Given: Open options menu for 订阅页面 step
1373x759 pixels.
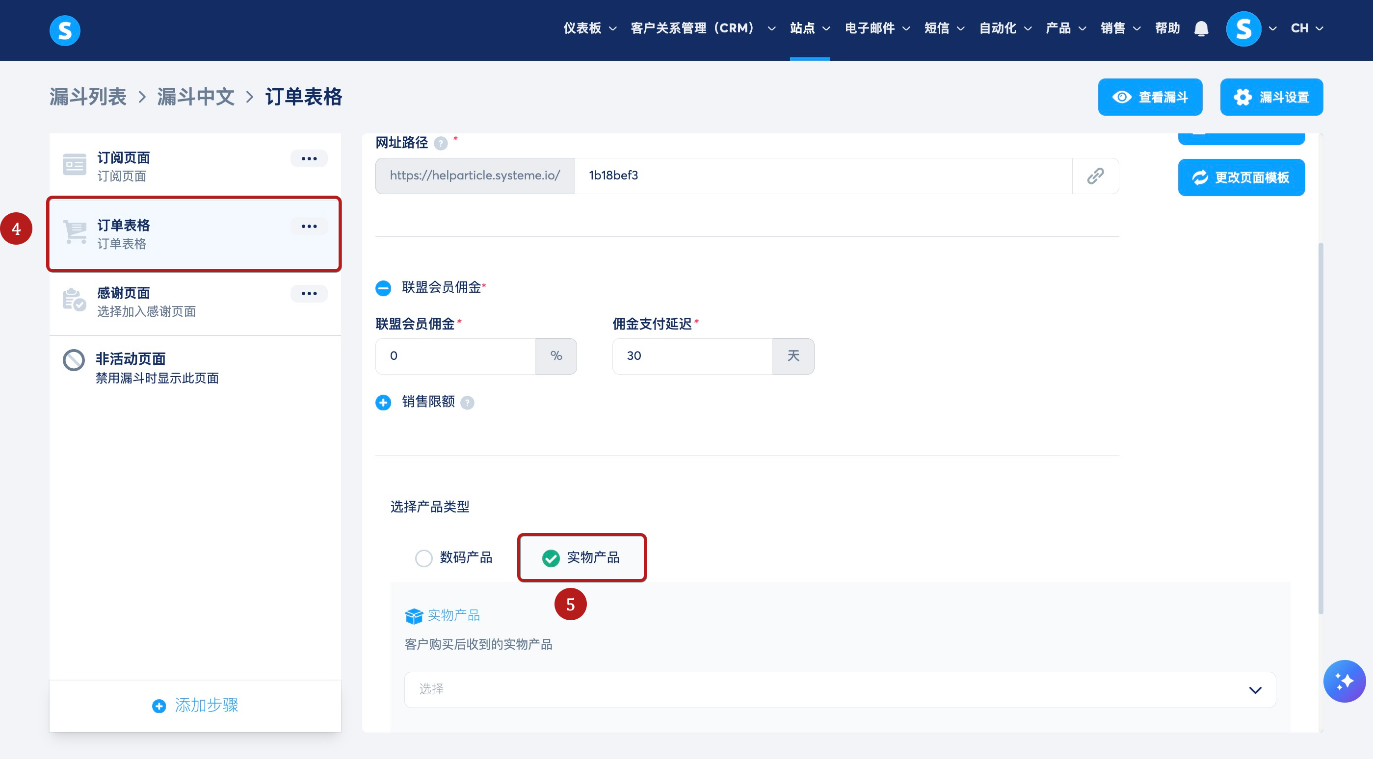Looking at the screenshot, I should pyautogui.click(x=309, y=159).
